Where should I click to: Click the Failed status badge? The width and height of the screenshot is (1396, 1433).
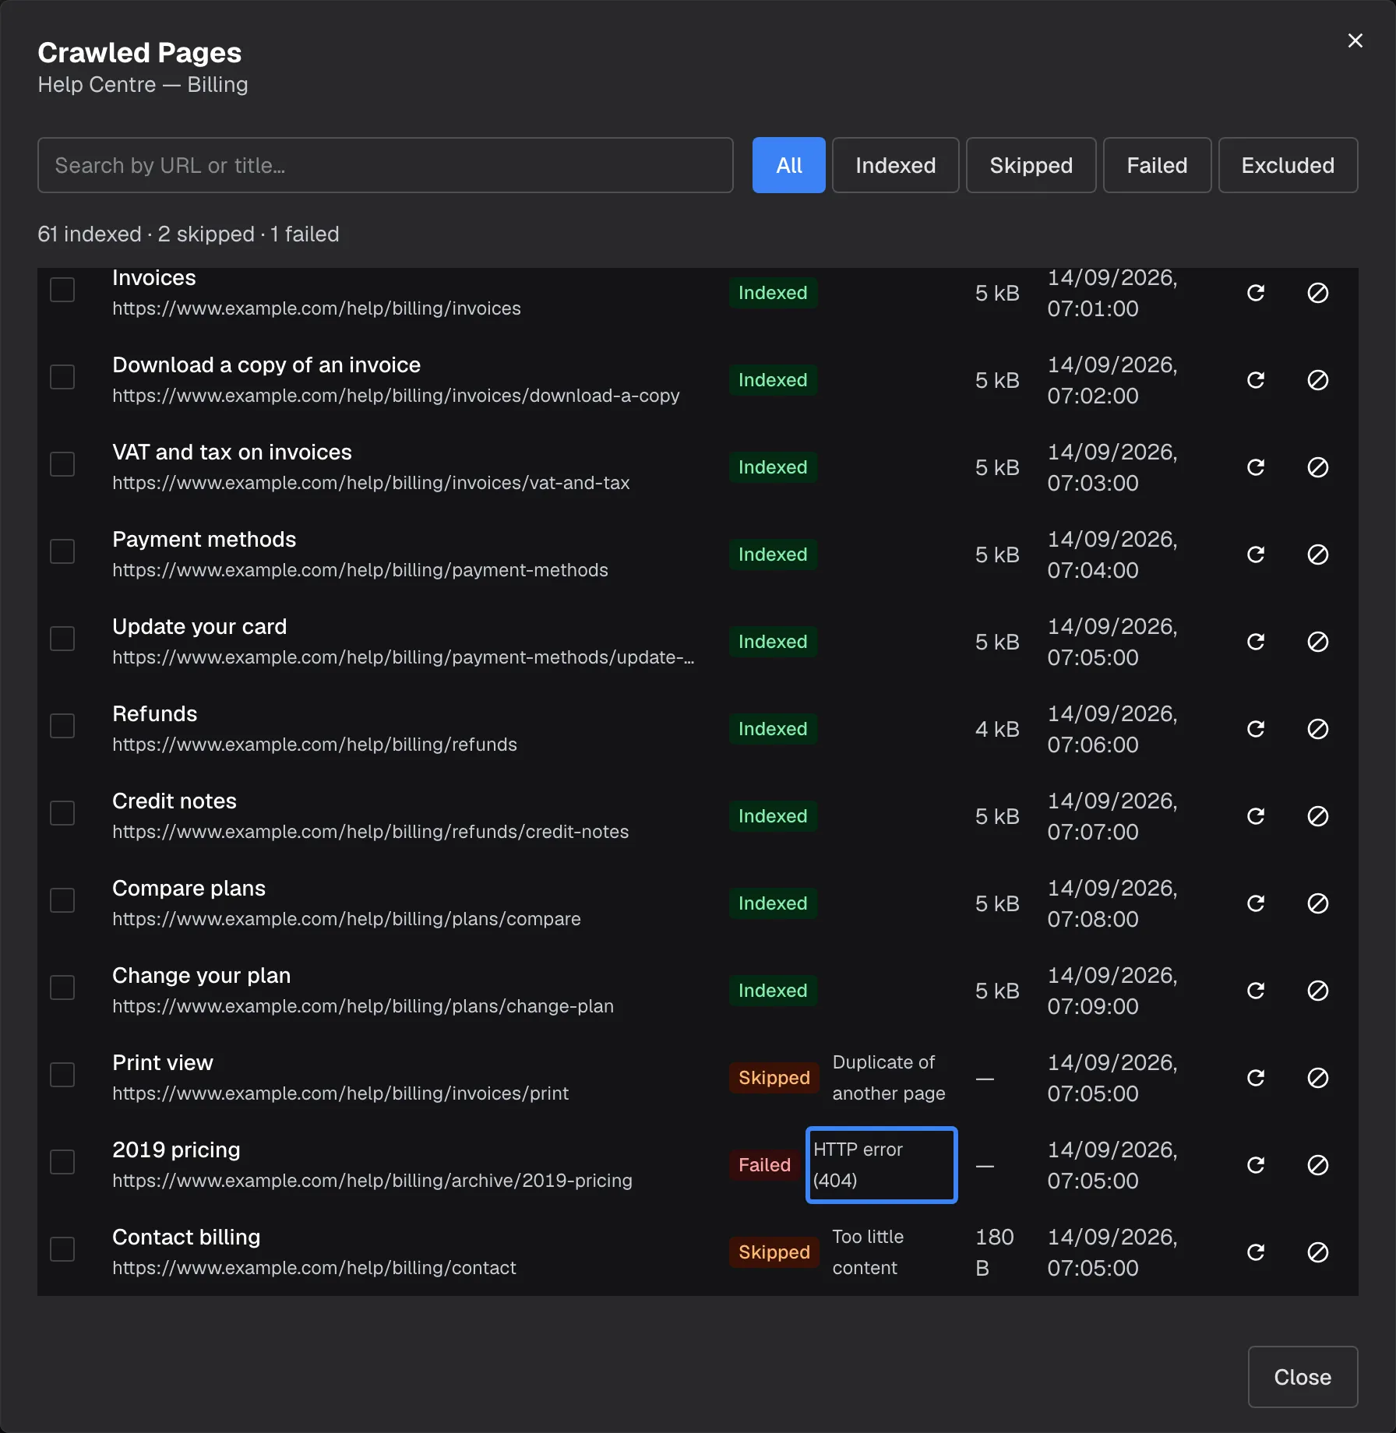[x=764, y=1165]
